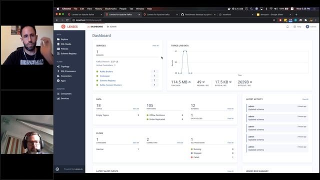The width and height of the screenshot is (320, 180).
Task: Switch to the GitHub browser tab
Action: [198, 14]
